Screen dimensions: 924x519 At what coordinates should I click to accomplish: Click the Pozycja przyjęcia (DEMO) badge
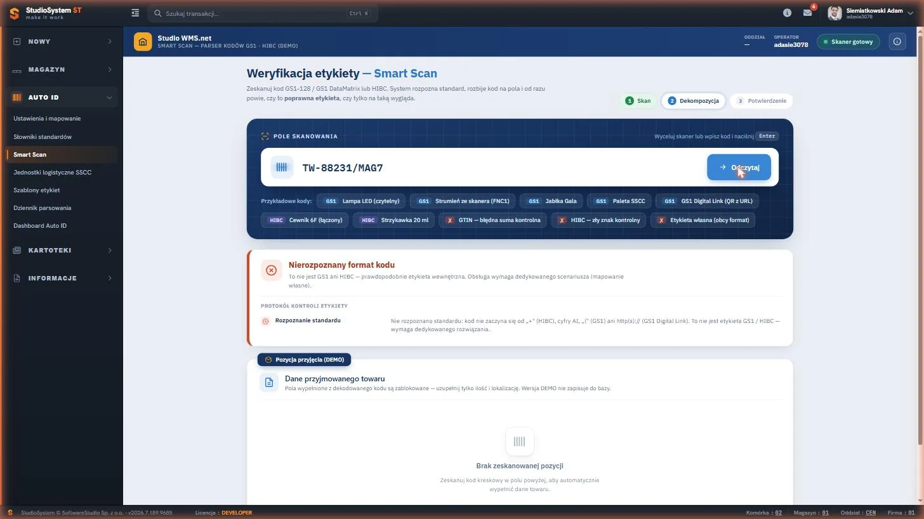pos(304,360)
